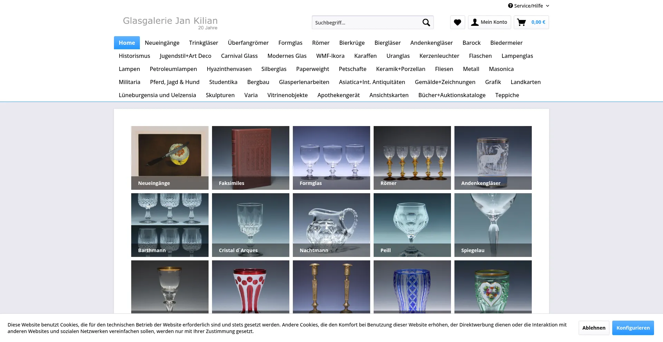Click the Glasgalerie Jan Kilian logo

click(170, 23)
